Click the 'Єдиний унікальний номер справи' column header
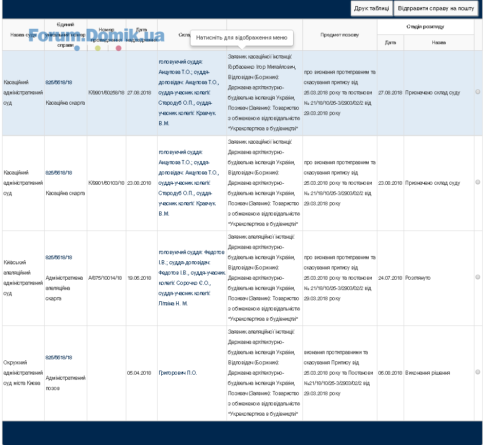The width and height of the screenshot is (495, 445). click(65, 35)
